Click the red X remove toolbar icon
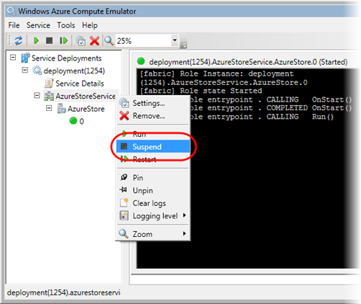Screen dimensions: 361x304 tap(94, 40)
